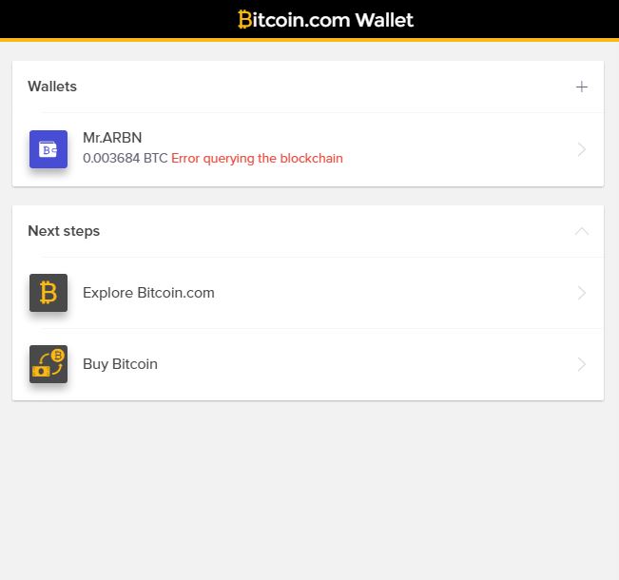This screenshot has width=619, height=580.
Task: Click the Buy Bitcoin cash-exchange icon
Action: pyautogui.click(x=48, y=364)
